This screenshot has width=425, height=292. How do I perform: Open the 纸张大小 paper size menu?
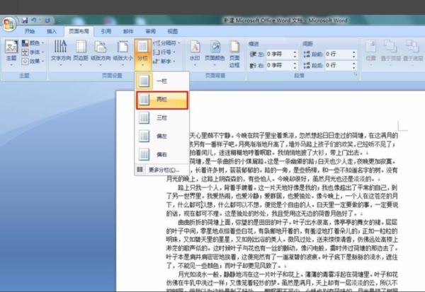pos(123,53)
